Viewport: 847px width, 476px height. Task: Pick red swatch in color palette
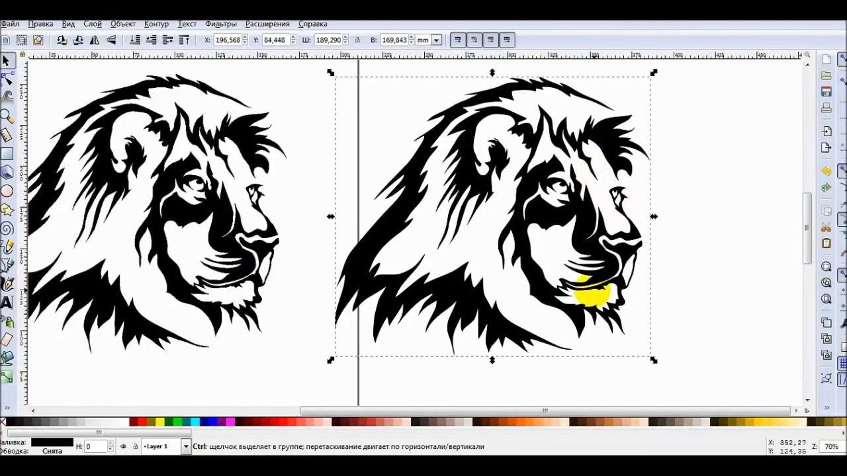pyautogui.click(x=142, y=422)
